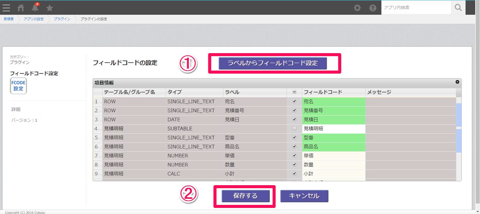Click the 保存する button
This screenshot has height=214, width=480.
(246, 196)
